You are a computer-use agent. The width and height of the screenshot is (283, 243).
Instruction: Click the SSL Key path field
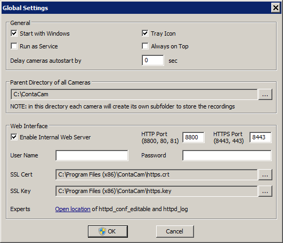[157, 191]
